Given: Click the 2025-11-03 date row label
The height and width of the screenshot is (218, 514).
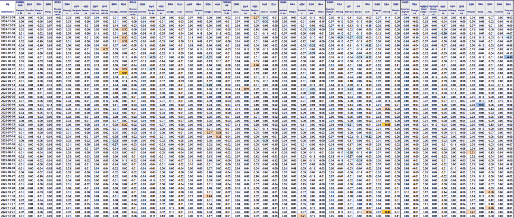Looking at the screenshot, I should (8, 196).
